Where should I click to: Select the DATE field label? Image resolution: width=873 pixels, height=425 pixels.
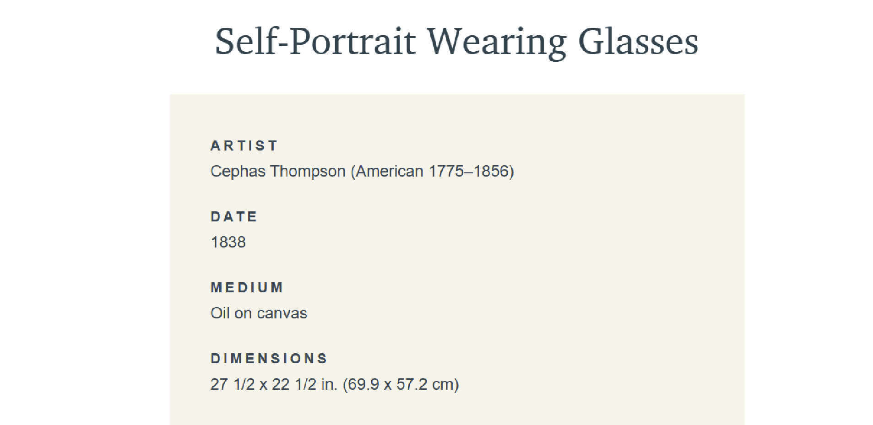click(x=234, y=216)
